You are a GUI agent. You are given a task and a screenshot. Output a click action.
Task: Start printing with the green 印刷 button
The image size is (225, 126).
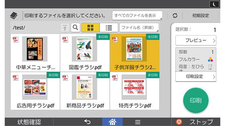(196, 100)
